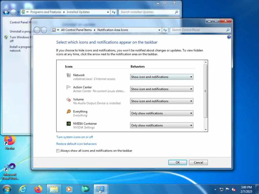Viewport: 259px width, 194px height.
Task: Click the Behaviors column header
Action: coord(138,66)
